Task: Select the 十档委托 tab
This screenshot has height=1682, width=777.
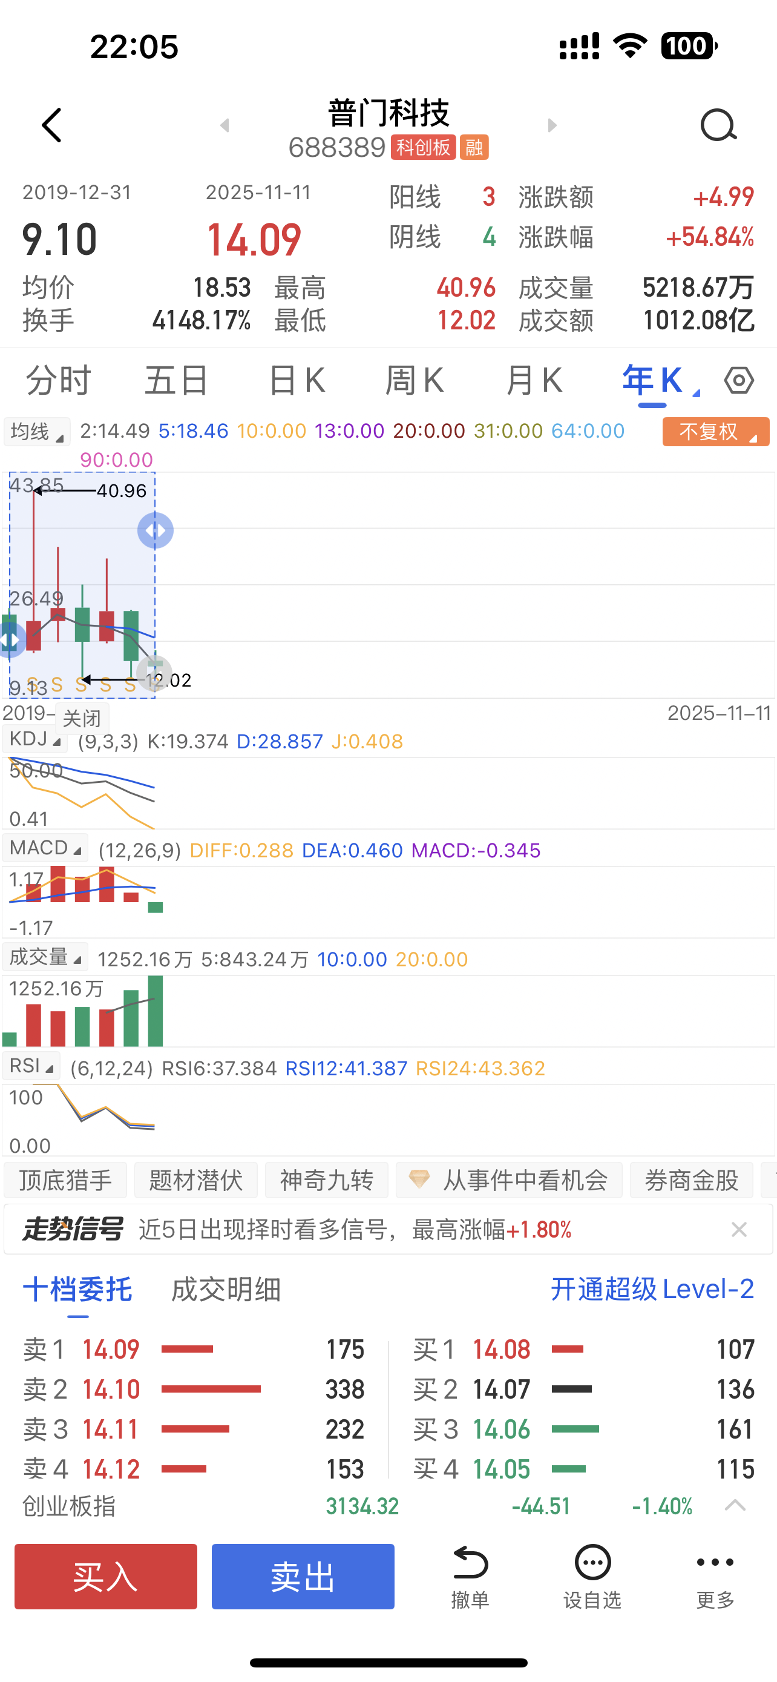Action: [x=77, y=1290]
